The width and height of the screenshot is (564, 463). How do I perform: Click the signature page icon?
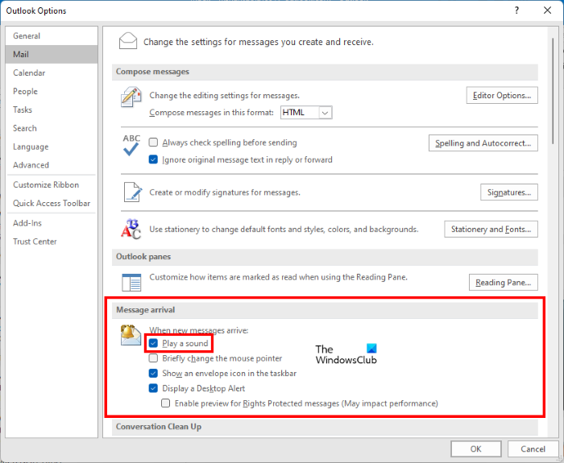tap(133, 192)
